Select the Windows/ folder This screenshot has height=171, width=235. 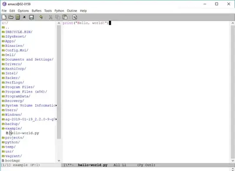pos(12,115)
